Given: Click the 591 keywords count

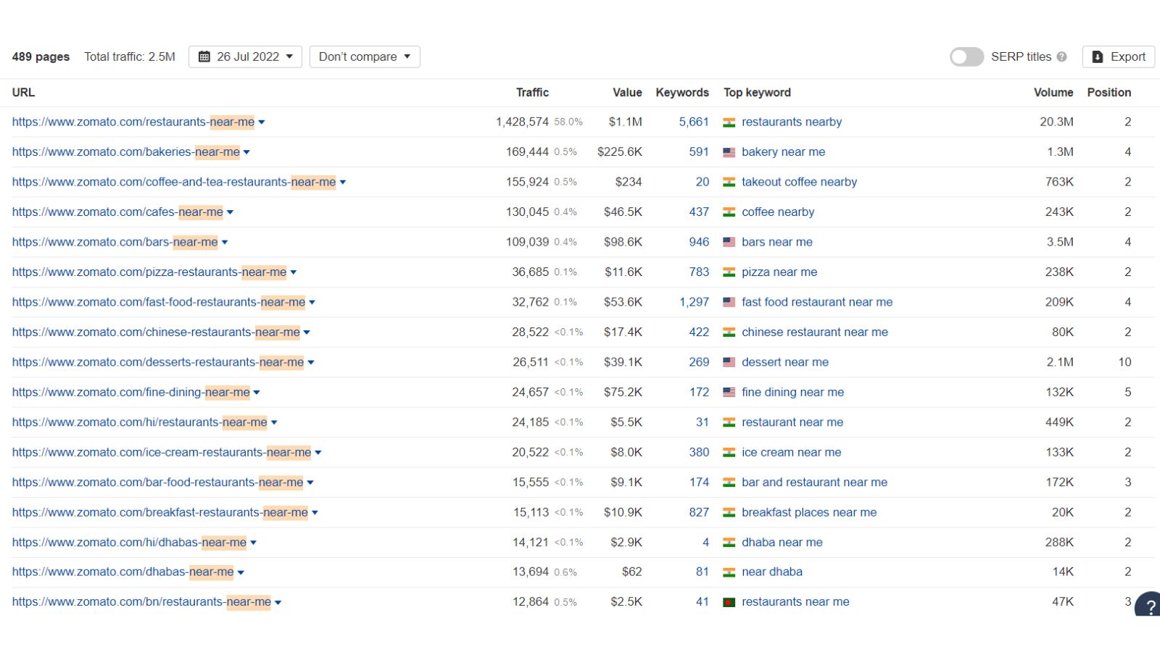Looking at the screenshot, I should pyautogui.click(x=699, y=152).
